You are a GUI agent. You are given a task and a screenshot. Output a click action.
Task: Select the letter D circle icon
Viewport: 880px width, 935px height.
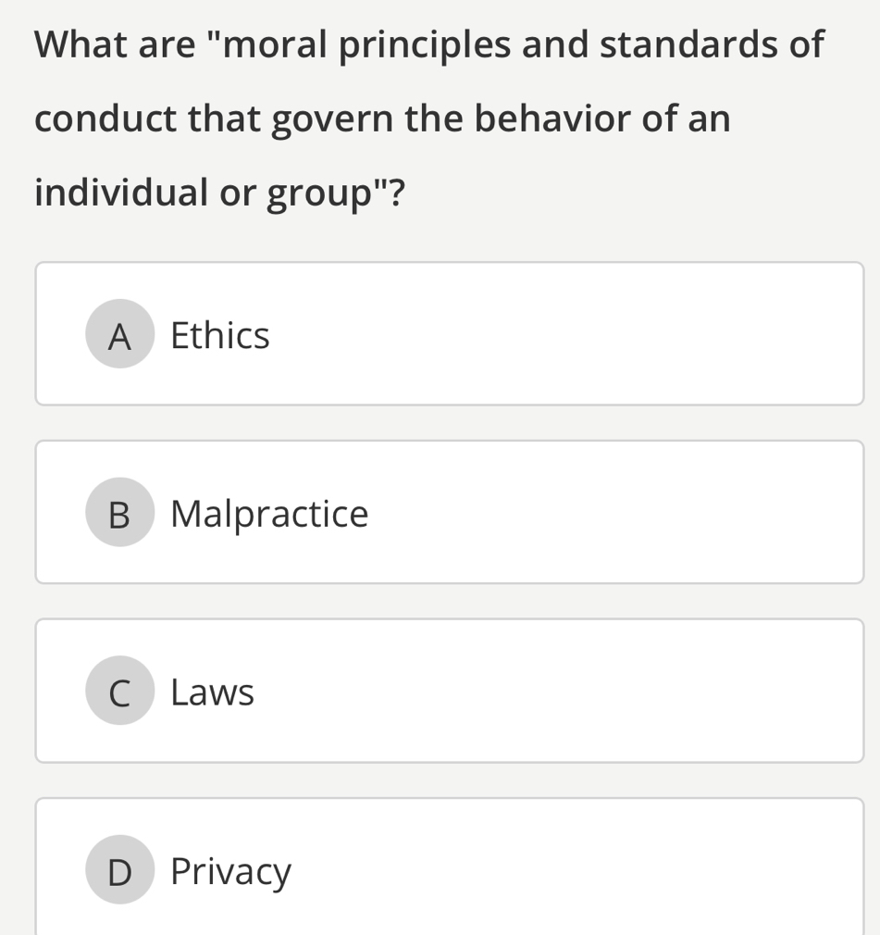pyautogui.click(x=120, y=869)
